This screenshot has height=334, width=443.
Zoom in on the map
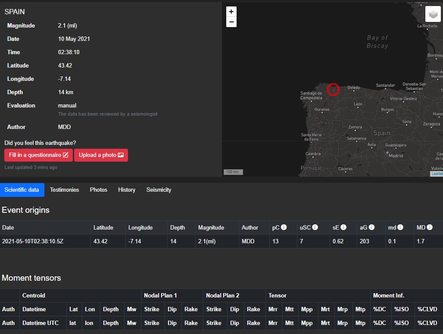pyautogui.click(x=231, y=12)
